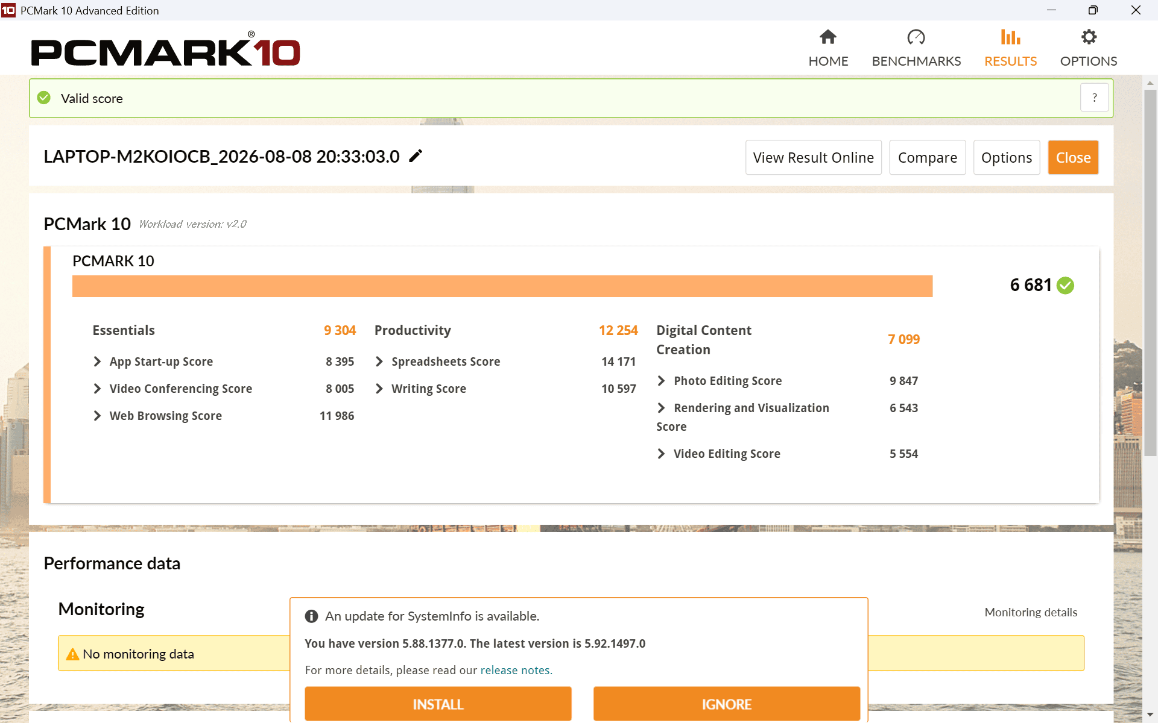Viewport: 1158px width, 723px height.
Task: Click the Photo Editing score value 9 847
Action: [903, 381]
